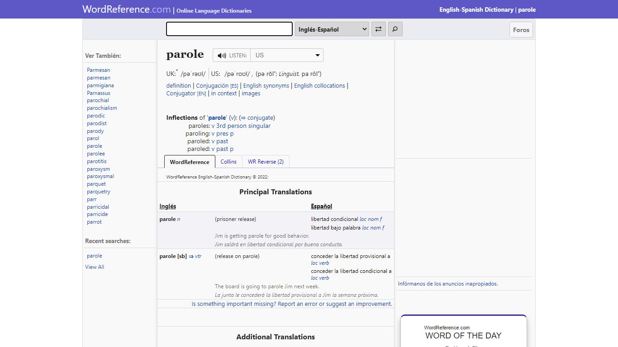Viewport: 618px width, 347px height.
Task: Click 'loc nom f' after libertad bajo palabra
Action: coord(373,228)
